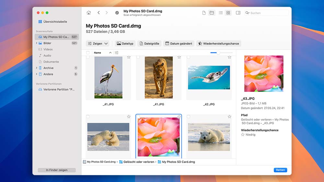Select Bilder in the sidebar
This screenshot has width=324, height=182.
coord(47,43)
